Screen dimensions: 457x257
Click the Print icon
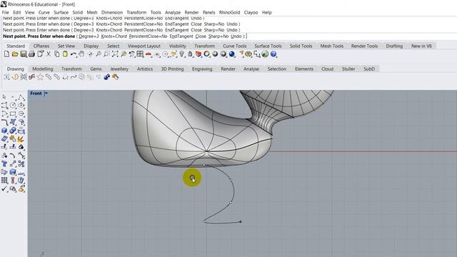click(31, 54)
